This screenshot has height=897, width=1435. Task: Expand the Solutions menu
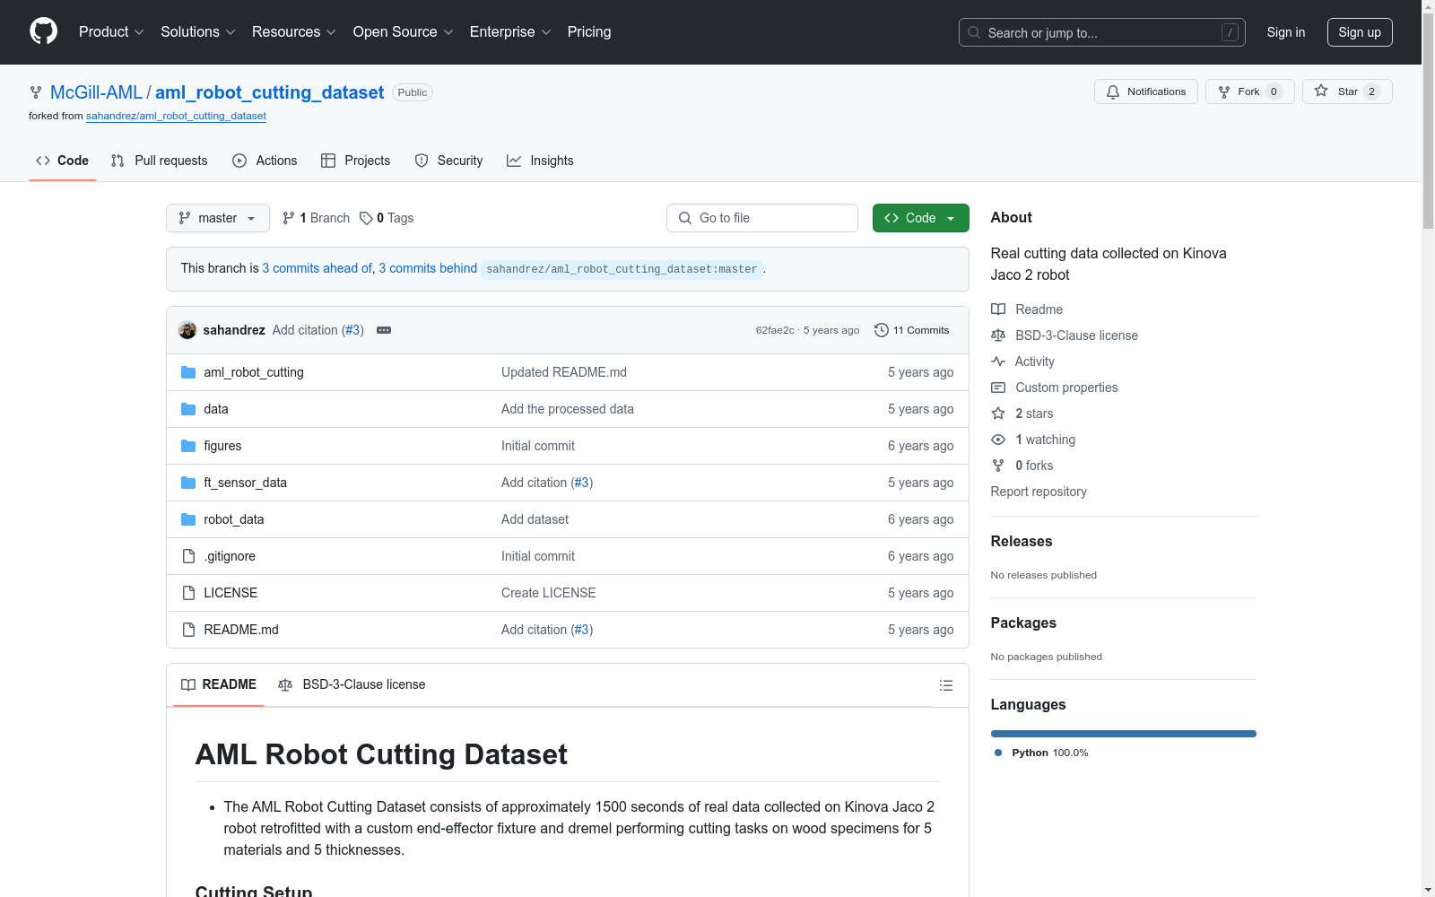[198, 31]
